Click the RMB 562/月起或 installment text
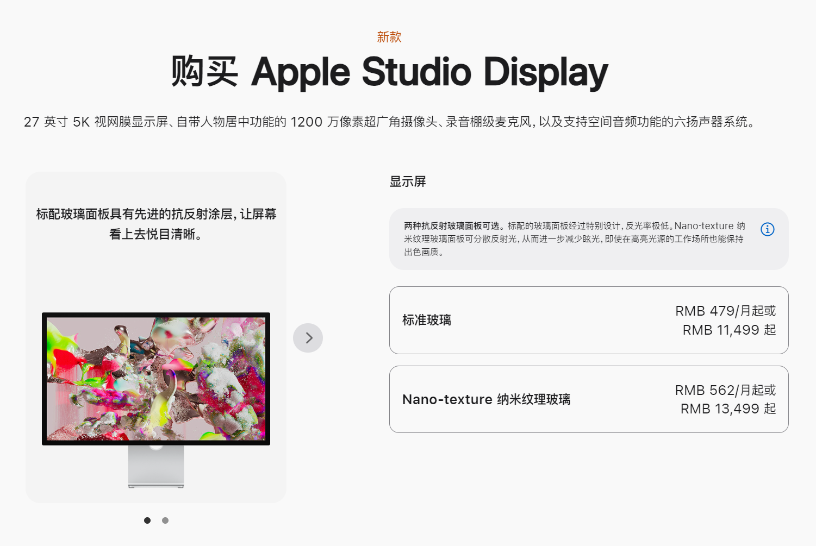 725,390
